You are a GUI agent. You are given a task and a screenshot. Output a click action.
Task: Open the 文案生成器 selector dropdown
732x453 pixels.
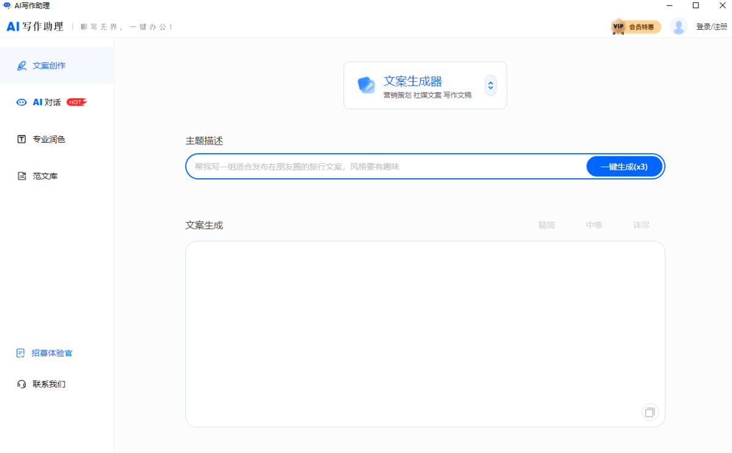[490, 85]
